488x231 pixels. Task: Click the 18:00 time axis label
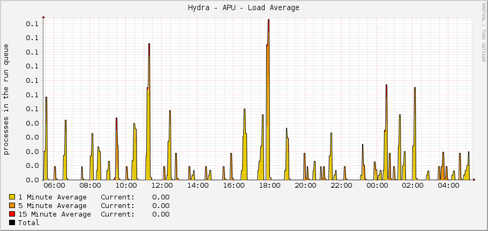[x=269, y=186]
